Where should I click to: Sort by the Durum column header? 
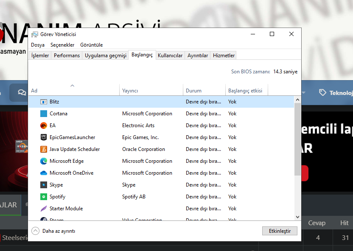click(204, 90)
